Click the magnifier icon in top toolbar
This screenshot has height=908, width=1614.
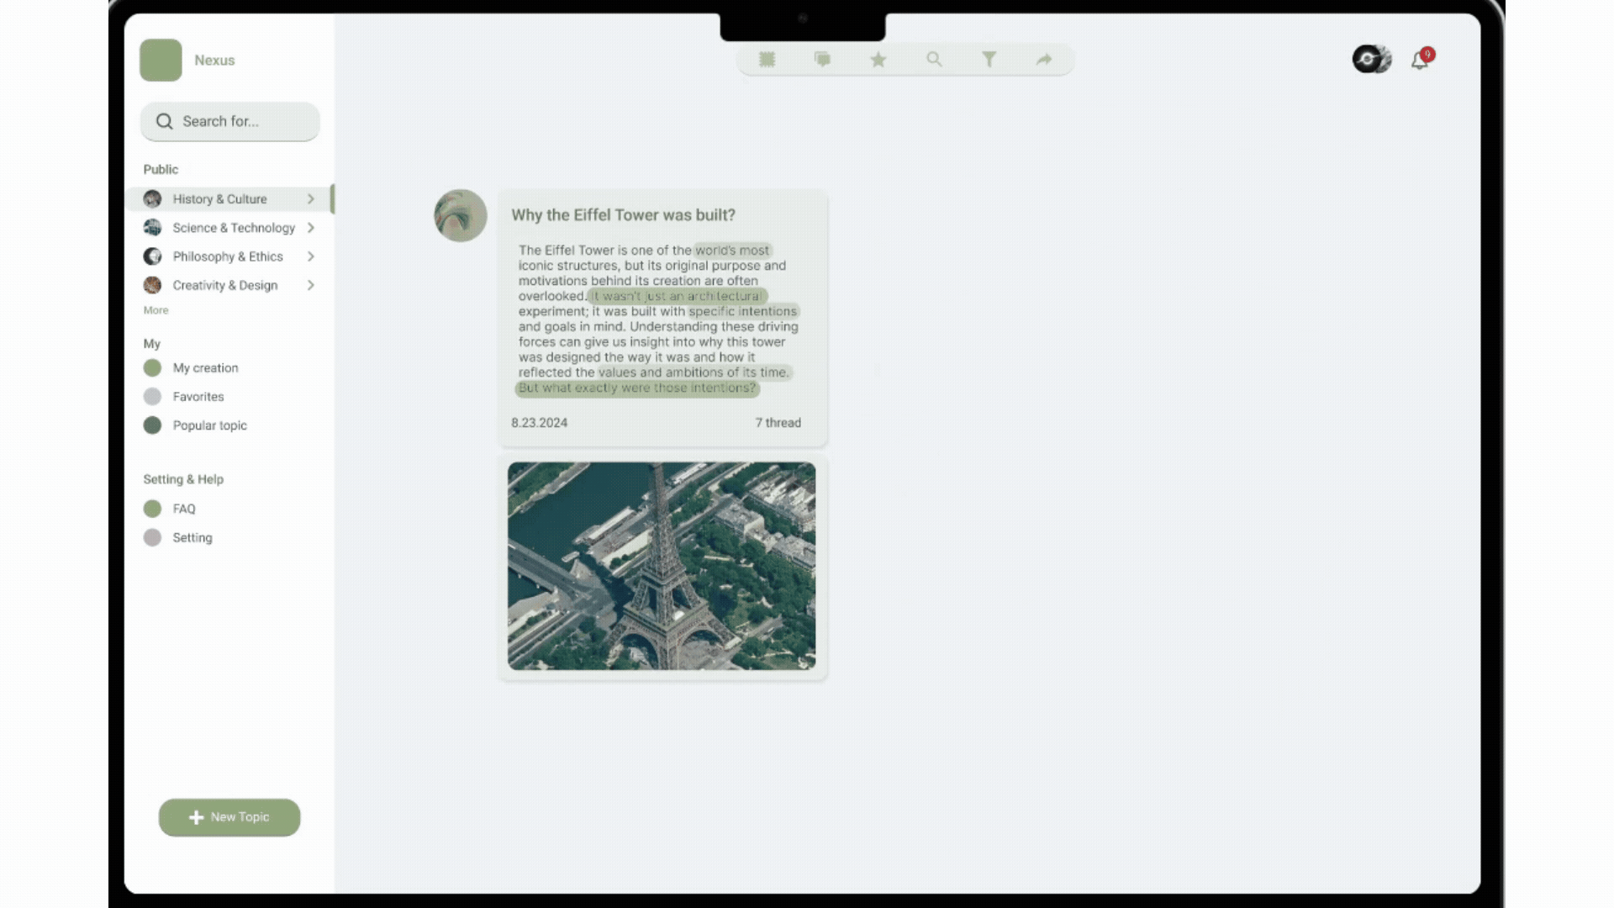pyautogui.click(x=934, y=59)
